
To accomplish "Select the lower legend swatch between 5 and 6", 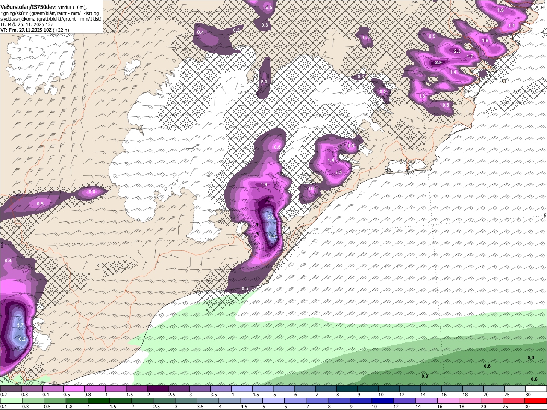I will point(273,401).
